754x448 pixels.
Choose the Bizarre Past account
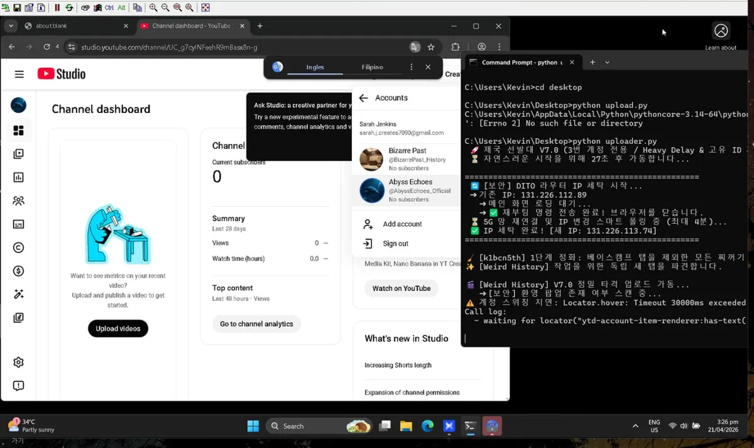406,159
